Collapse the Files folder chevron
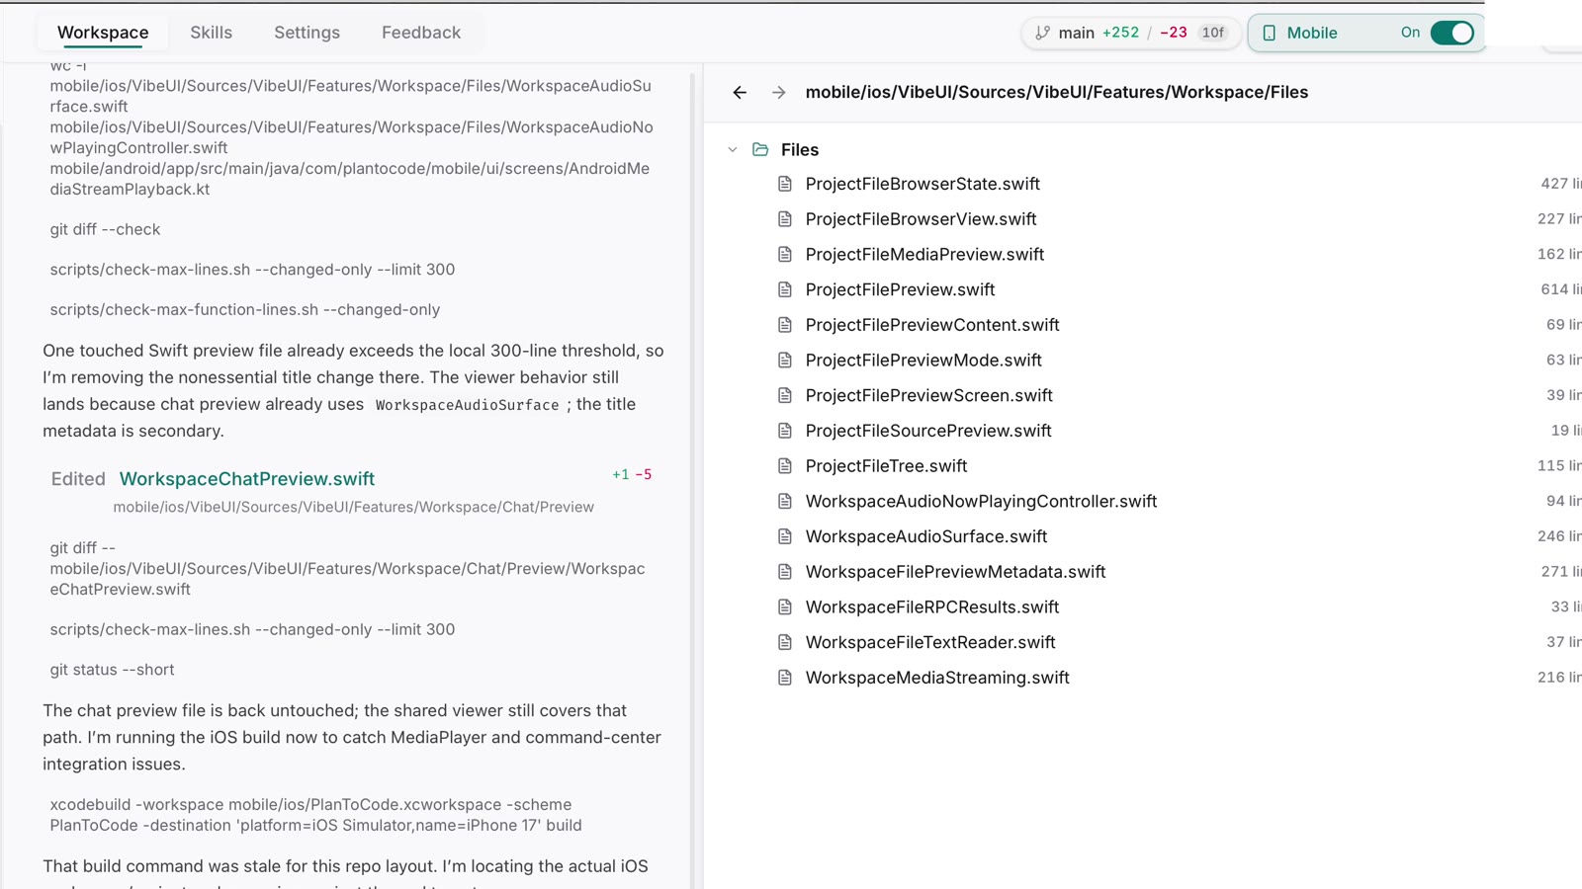The height and width of the screenshot is (889, 1582). (733, 149)
